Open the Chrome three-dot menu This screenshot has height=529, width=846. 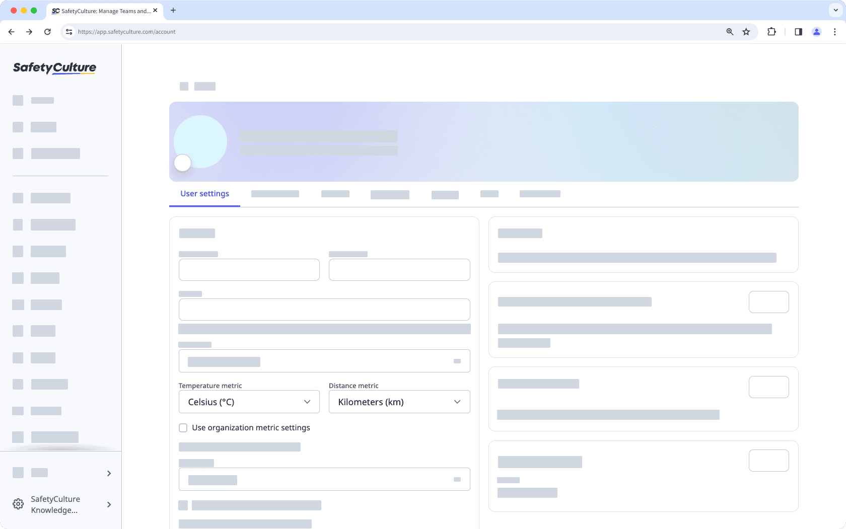coord(834,31)
